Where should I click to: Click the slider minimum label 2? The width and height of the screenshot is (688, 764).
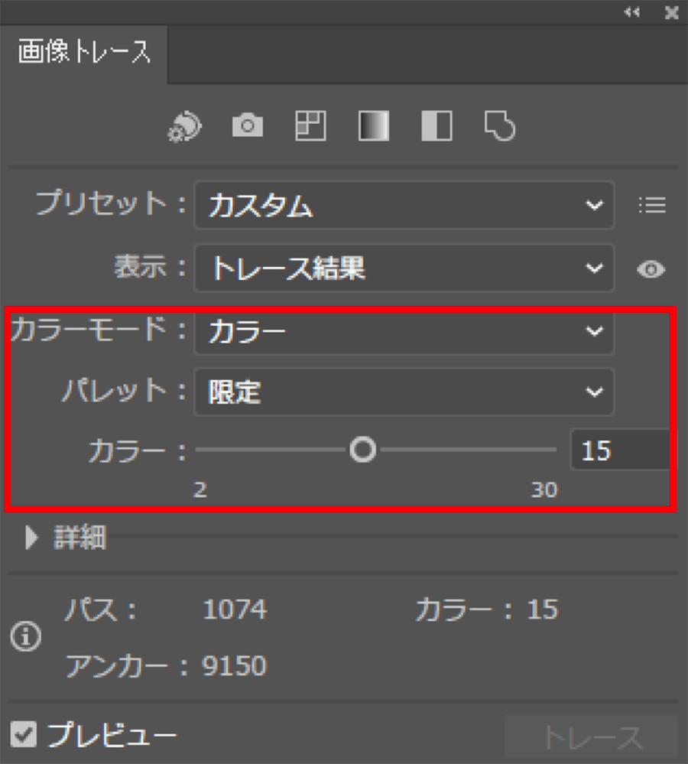tap(200, 489)
